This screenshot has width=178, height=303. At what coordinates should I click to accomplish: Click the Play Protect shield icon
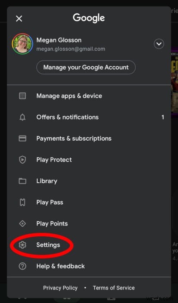point(22,160)
